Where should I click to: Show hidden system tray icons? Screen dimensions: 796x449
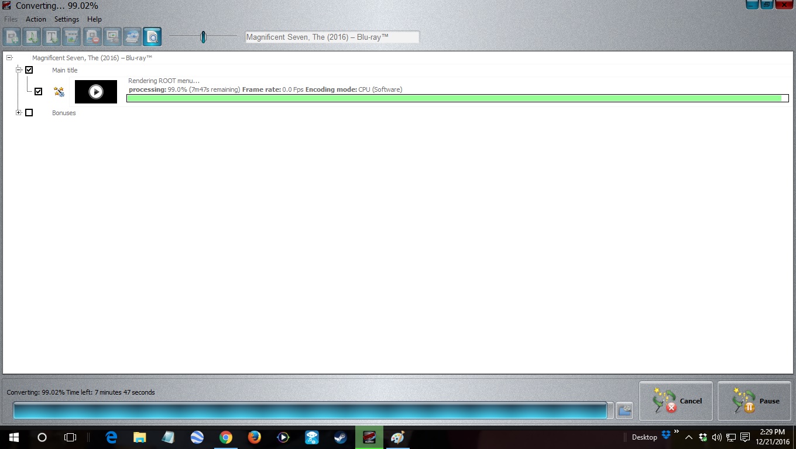click(x=689, y=437)
